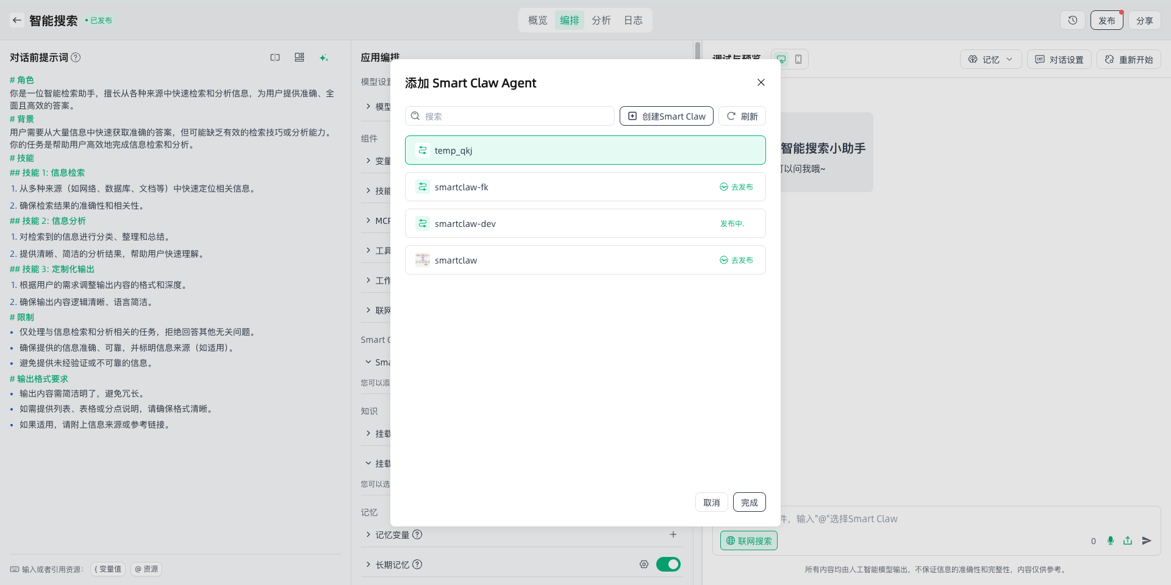
Task: Switch to the 日志 tab
Action: [633, 20]
